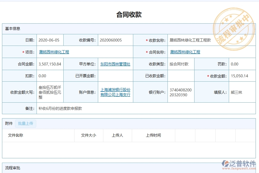
Task: Click the 文件大小 column header
Action: point(89,135)
